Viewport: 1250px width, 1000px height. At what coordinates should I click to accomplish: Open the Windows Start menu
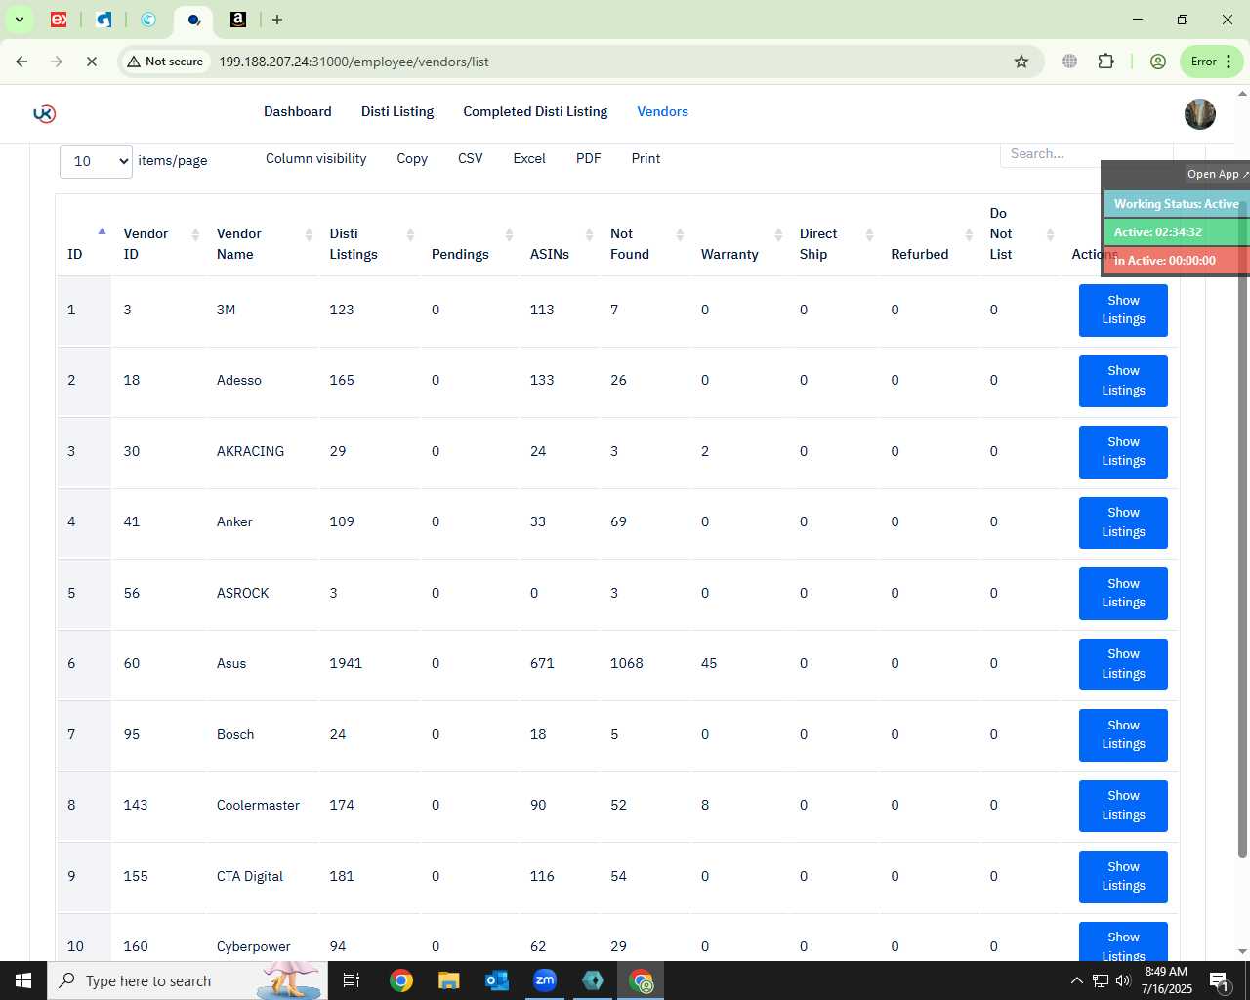coord(23,980)
